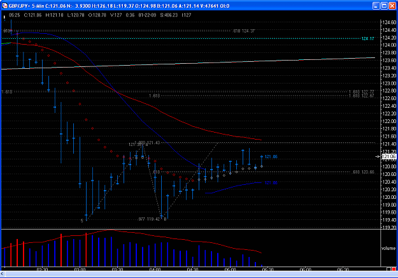Close the GBP/JPY chart window
This screenshot has height=278, width=398.
coord(393,6)
